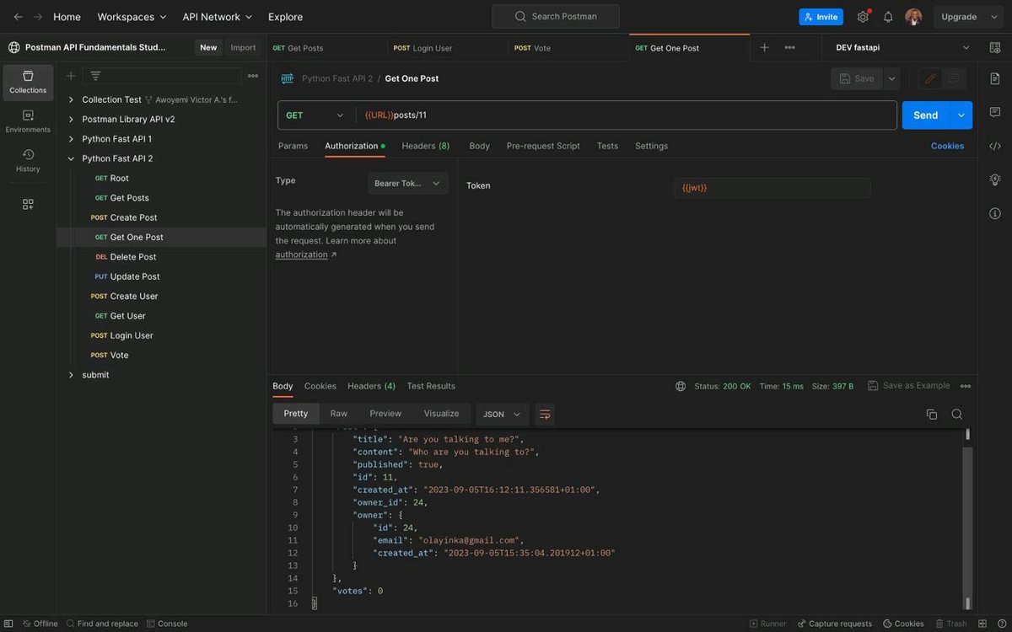Open the GET method dropdown

(316, 115)
